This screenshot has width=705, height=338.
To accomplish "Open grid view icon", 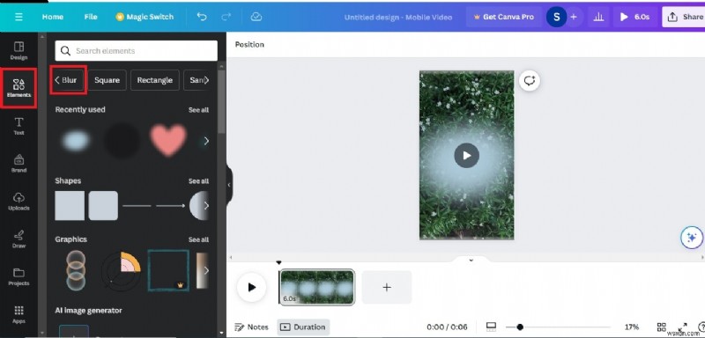I will click(x=662, y=327).
